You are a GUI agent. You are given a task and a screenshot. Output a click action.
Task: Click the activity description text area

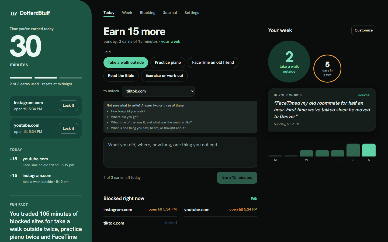pyautogui.click(x=180, y=152)
